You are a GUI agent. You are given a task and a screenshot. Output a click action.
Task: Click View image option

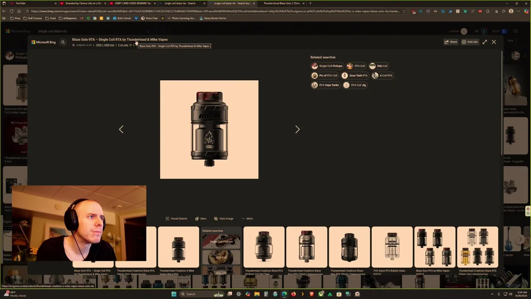(224, 218)
